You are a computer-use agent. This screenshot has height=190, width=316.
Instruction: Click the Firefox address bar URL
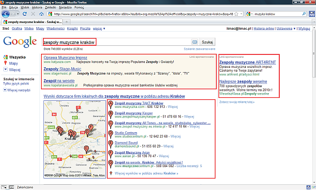coord(144,14)
